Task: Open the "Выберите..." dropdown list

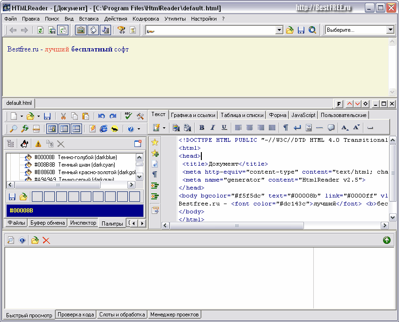Action: coord(390,30)
